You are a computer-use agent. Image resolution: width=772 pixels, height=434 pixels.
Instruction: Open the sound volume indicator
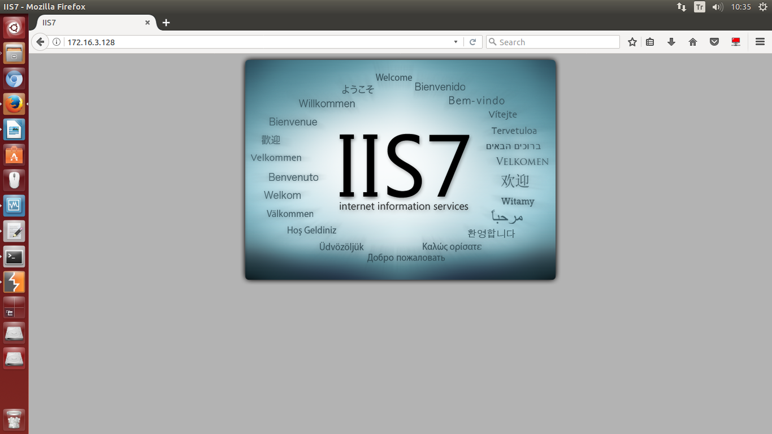coord(718,7)
